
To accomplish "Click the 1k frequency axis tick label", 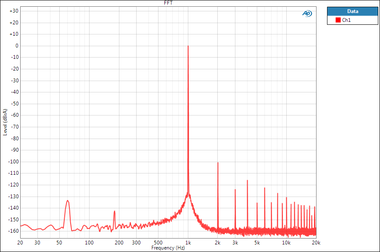I will (x=188, y=243).
